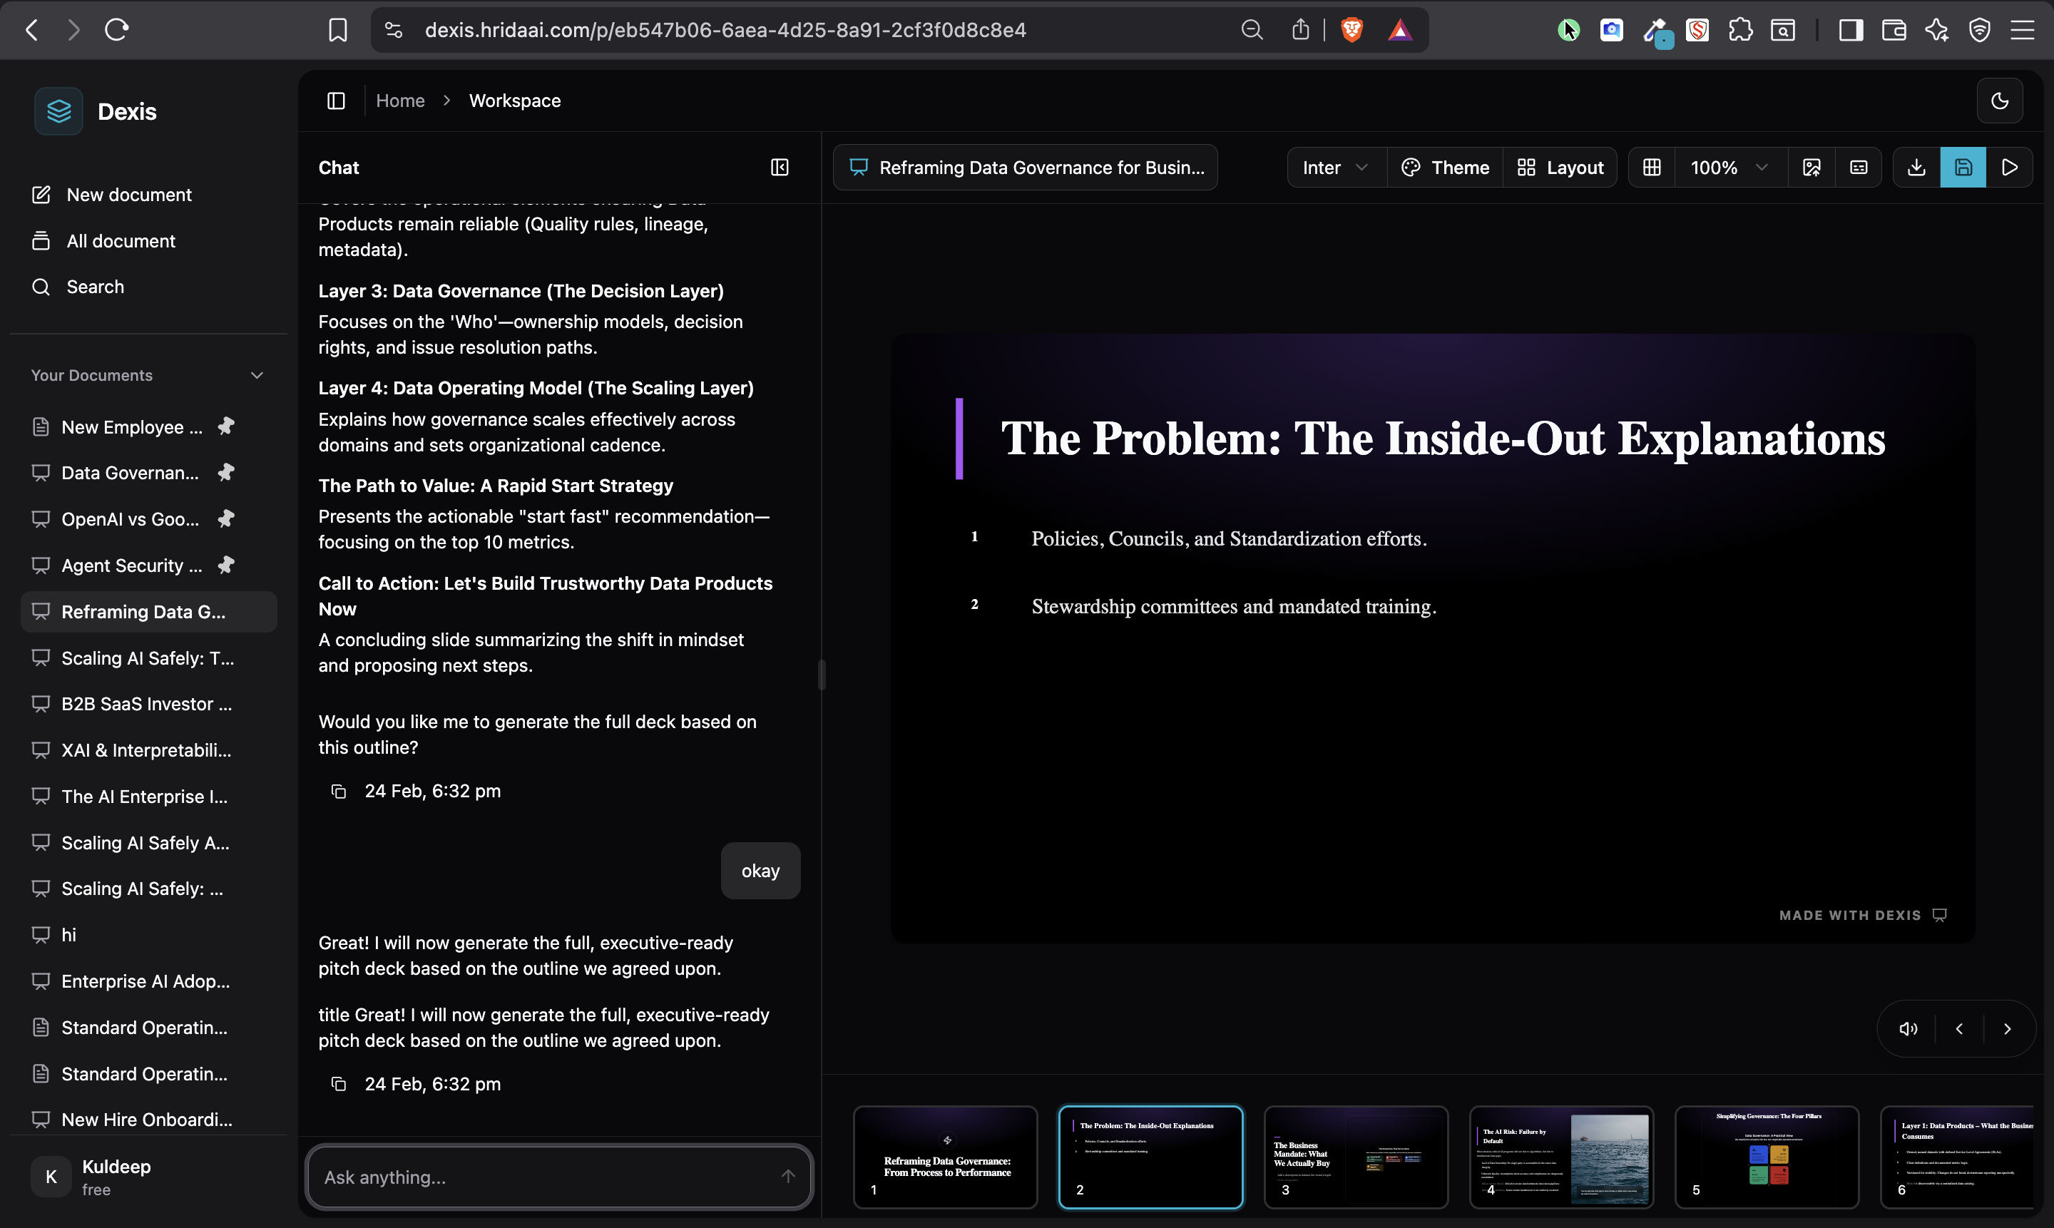Open the Theme menu

(x=1446, y=168)
